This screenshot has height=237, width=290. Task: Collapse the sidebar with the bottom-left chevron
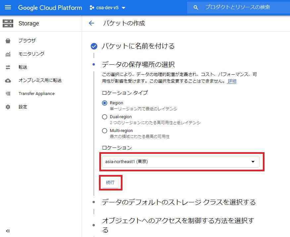click(8, 231)
